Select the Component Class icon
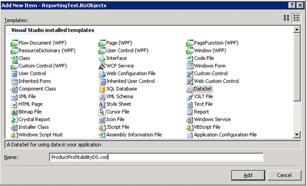 click(x=14, y=89)
